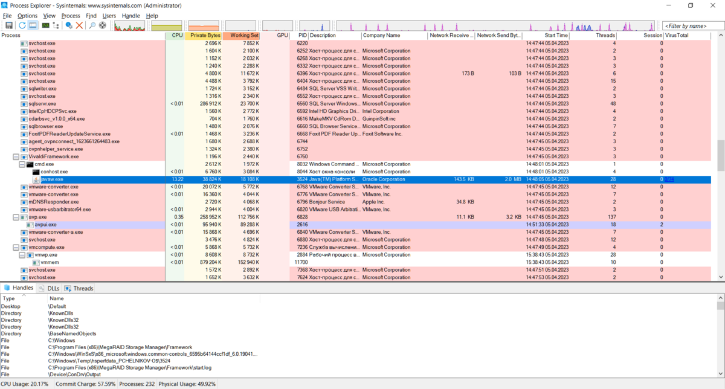Click the Filter by name input field
Image resolution: width=725 pixels, height=389 pixels.
coord(692,25)
